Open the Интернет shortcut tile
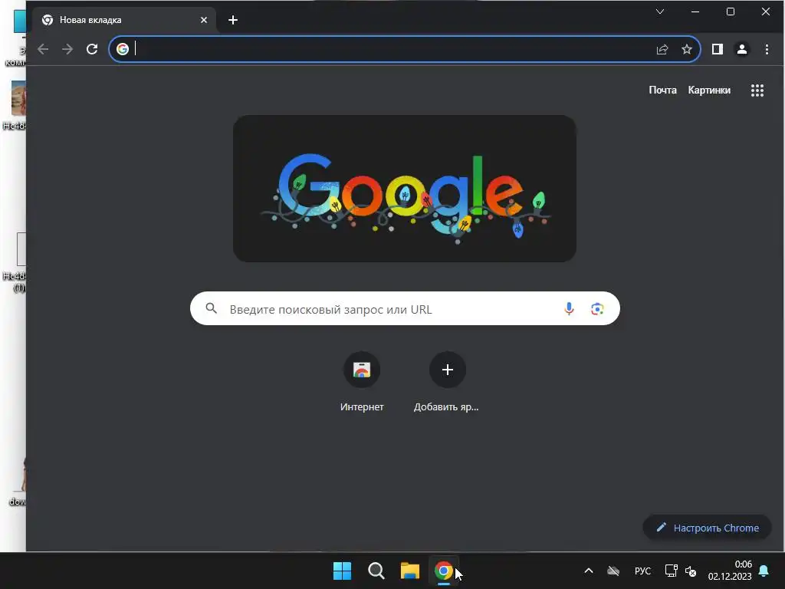 [x=362, y=383]
